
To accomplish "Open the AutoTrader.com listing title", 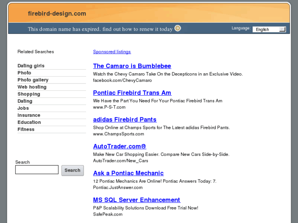I will pos(120,146).
